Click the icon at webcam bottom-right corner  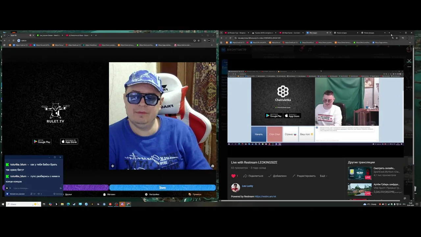coord(212,166)
